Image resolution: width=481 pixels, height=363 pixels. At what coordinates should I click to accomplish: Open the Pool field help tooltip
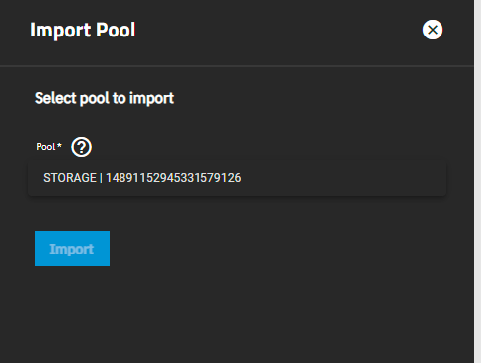[81, 147]
